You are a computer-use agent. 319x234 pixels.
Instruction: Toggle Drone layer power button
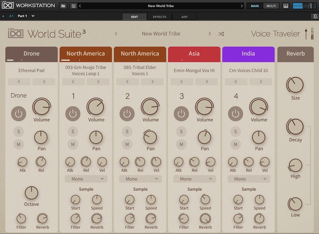coord(18,114)
